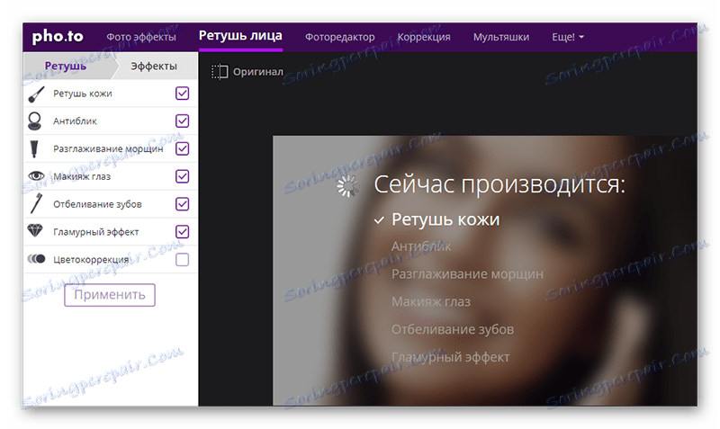This screenshot has height=429, width=720.
Task: Click the eye makeup eye icon
Action: point(36,176)
